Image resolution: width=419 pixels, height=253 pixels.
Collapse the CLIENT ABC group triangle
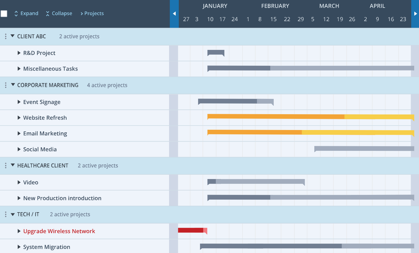[x=12, y=36]
